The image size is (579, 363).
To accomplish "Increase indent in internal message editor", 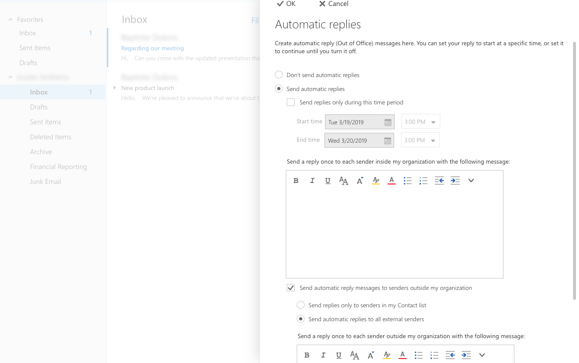I will pyautogui.click(x=455, y=181).
